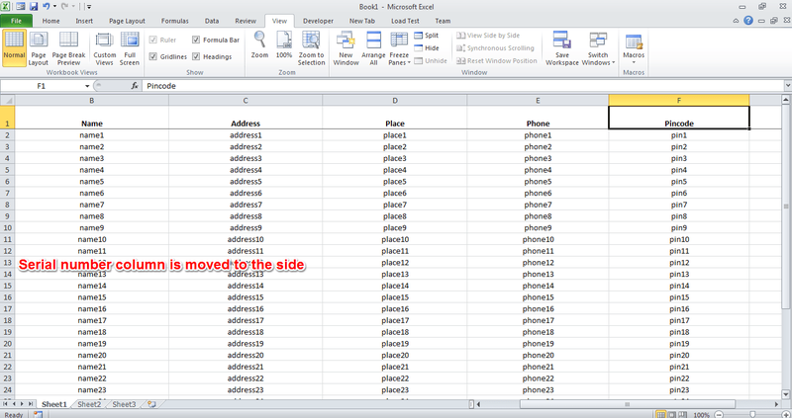
Task: Open Switch Windows dropdown
Action: click(598, 47)
